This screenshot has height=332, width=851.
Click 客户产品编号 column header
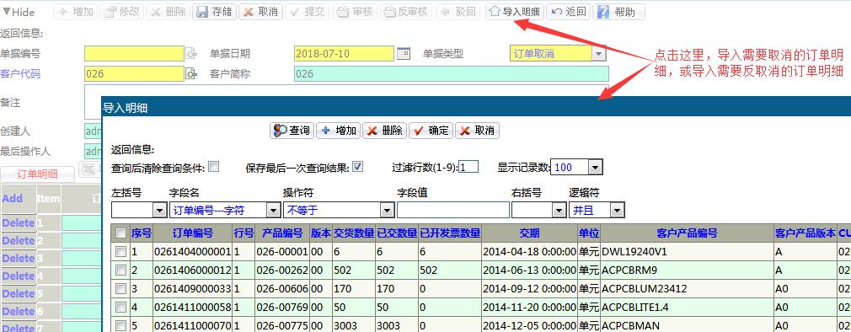(x=687, y=233)
